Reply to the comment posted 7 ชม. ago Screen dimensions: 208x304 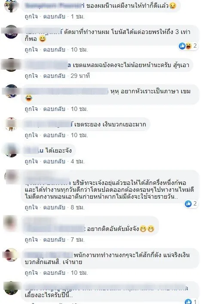(54, 240)
